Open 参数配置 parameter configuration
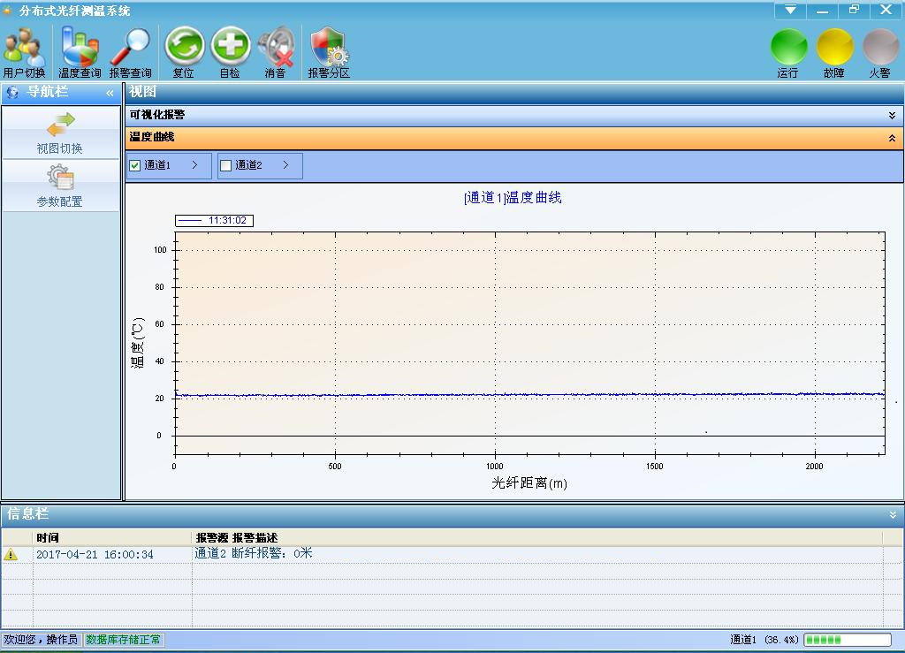The width and height of the screenshot is (905, 653). click(60, 186)
